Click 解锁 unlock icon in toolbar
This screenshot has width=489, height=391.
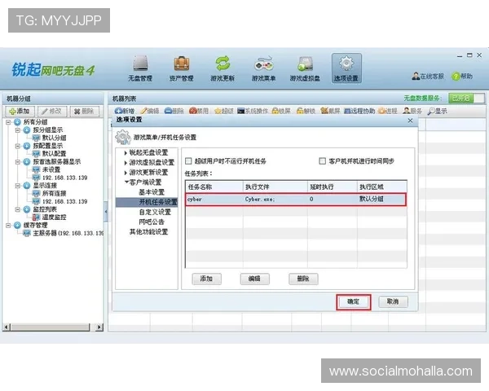(306, 111)
